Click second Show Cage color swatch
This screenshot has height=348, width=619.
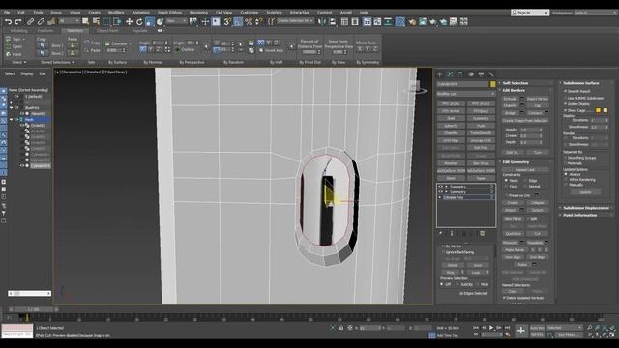(605, 110)
